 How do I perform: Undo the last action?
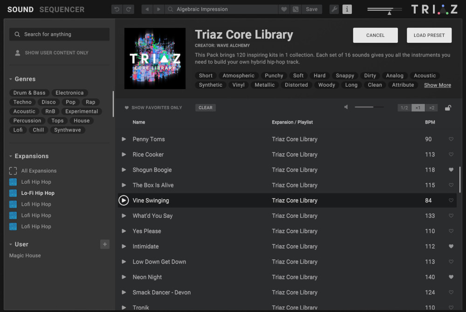pos(117,9)
